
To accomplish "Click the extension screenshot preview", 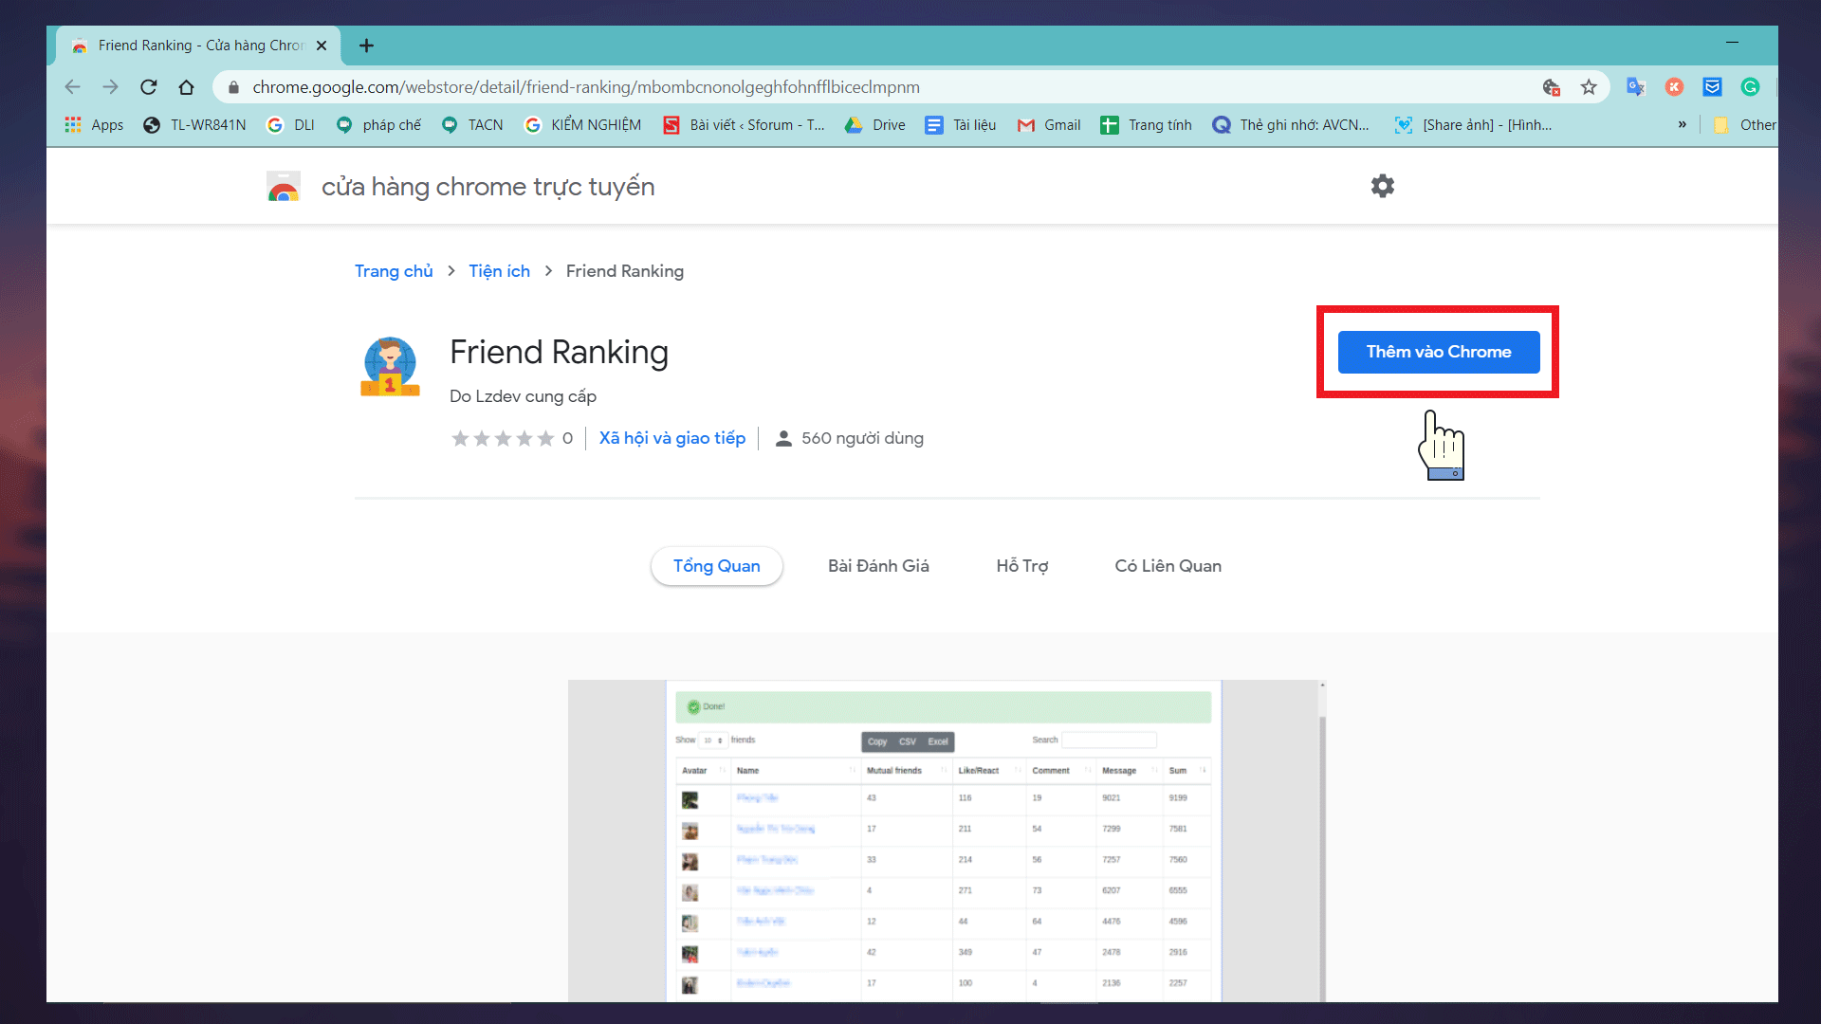I will pyautogui.click(x=947, y=841).
